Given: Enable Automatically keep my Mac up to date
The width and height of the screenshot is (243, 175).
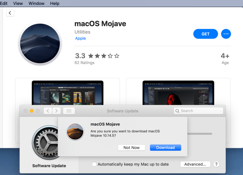Looking at the screenshot, I should (x=94, y=164).
